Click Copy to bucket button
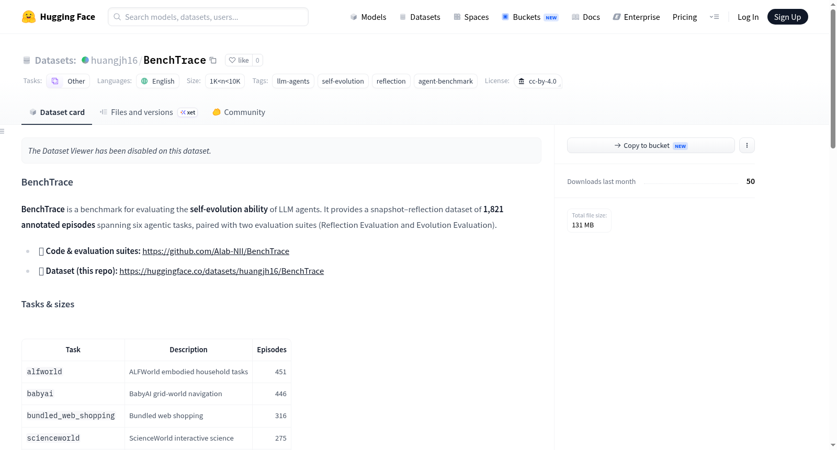This screenshot has width=837, height=450. [x=651, y=145]
